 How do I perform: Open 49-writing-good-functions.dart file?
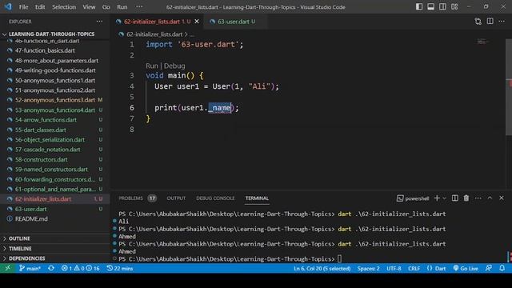(x=55, y=70)
